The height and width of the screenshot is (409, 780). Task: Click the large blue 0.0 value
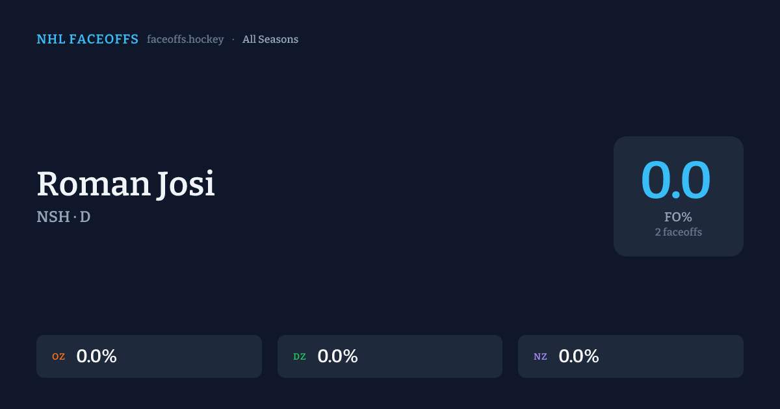pyautogui.click(x=676, y=180)
